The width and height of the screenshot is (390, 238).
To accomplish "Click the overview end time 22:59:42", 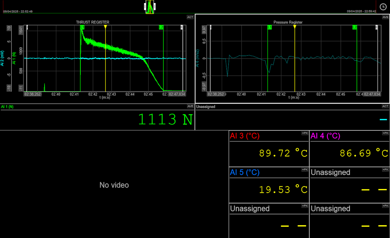I will point(361,11).
